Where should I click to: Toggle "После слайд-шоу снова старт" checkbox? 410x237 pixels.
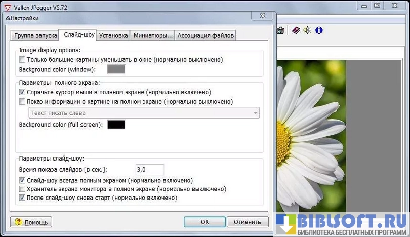22,197
